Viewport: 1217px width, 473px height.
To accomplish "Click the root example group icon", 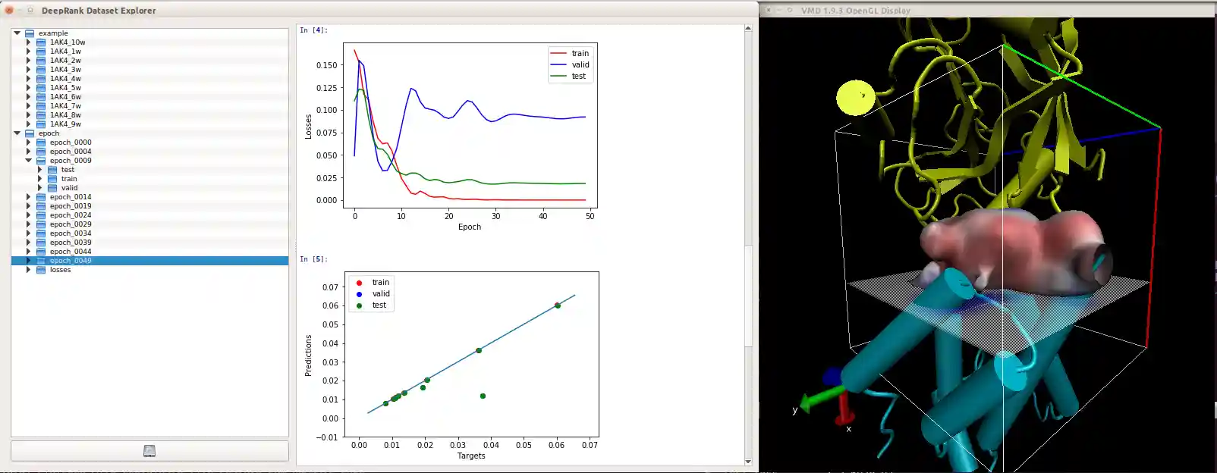I will [30, 33].
